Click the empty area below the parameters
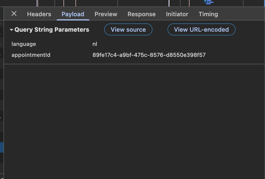The image size is (265, 179). coord(134,120)
